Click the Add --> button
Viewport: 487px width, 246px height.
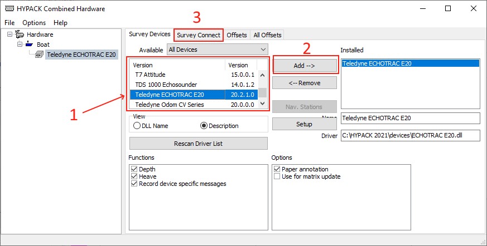[x=305, y=66]
